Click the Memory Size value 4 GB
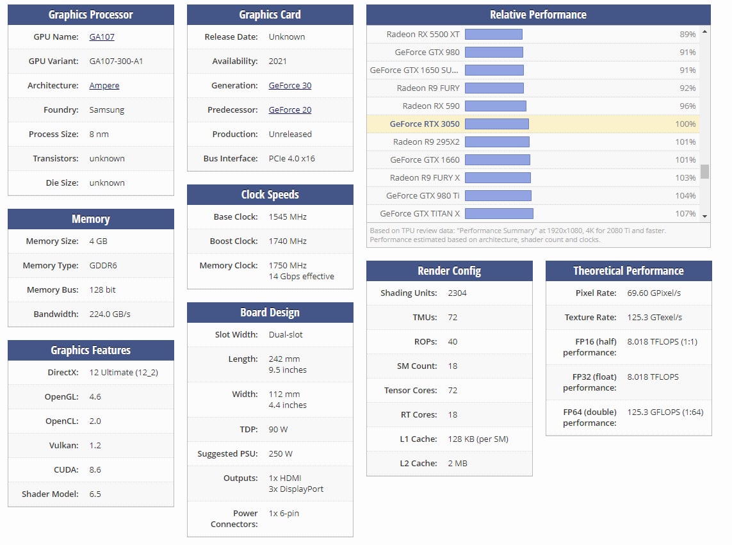Viewport: 732px width, 545px height. pos(99,241)
